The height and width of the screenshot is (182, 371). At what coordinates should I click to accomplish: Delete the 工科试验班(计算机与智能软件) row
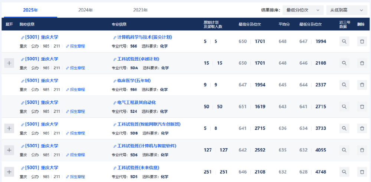362,150
